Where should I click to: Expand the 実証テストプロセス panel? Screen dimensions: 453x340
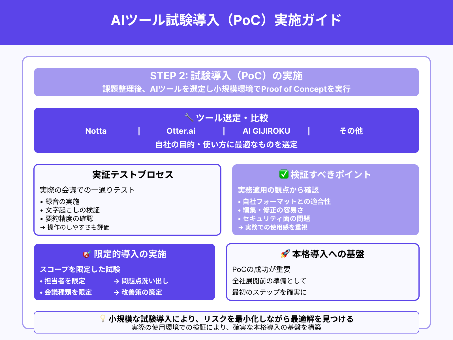tap(132, 175)
